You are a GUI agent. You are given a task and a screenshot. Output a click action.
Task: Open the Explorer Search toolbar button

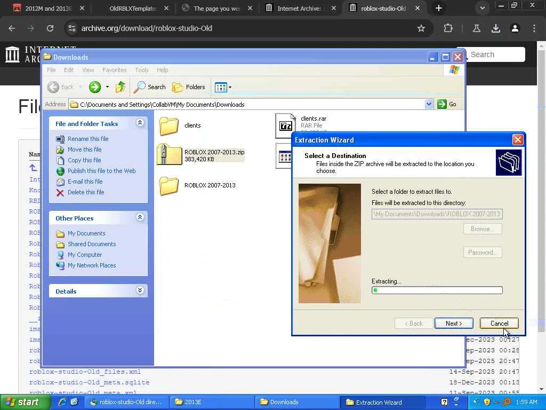click(150, 87)
